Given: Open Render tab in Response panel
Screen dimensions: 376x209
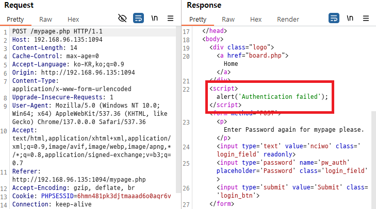Looking at the screenshot, I should 288,20.
